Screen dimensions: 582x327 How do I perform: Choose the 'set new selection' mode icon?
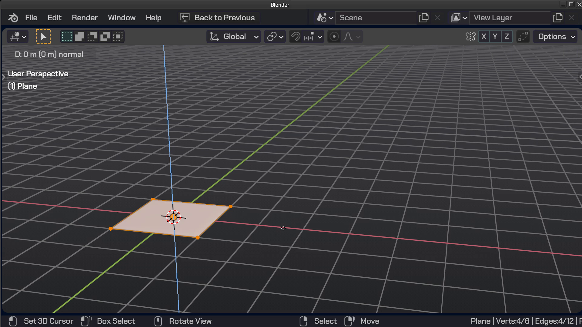(x=67, y=37)
